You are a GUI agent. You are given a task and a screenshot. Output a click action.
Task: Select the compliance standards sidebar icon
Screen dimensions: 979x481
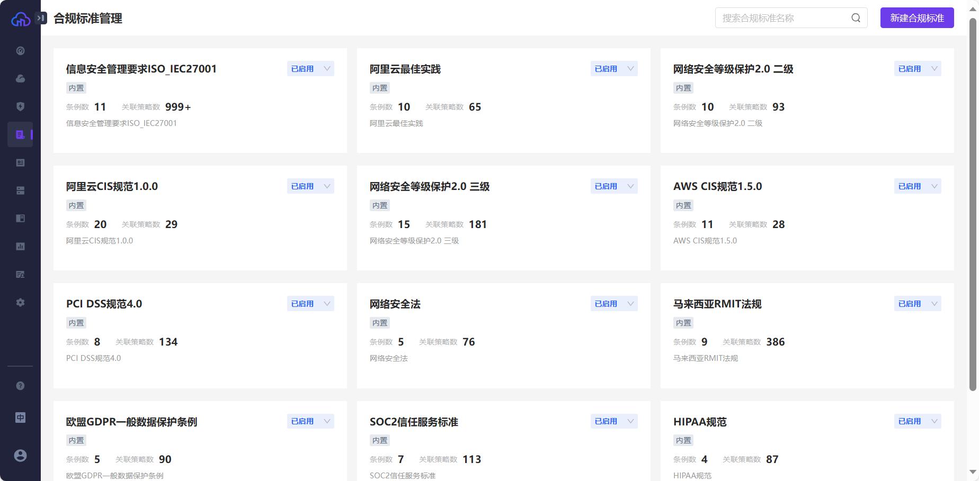click(x=20, y=134)
